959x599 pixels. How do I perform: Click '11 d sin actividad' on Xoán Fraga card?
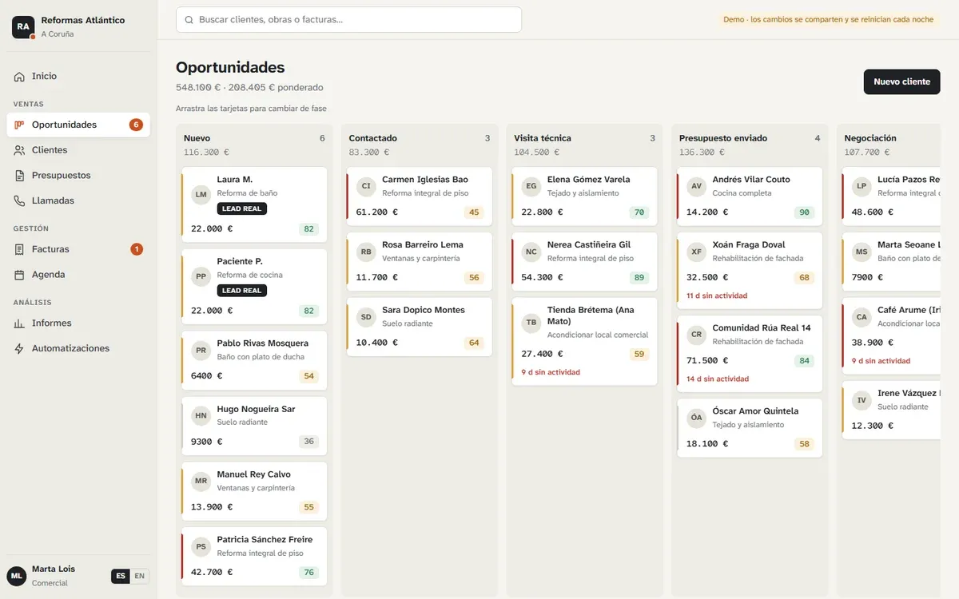(x=717, y=296)
